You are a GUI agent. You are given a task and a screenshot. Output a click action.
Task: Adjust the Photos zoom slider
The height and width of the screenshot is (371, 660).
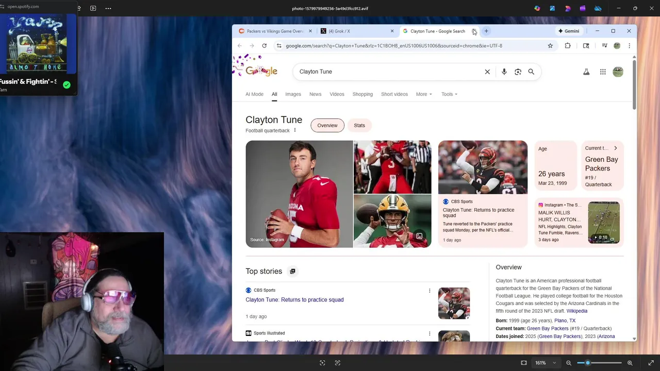(x=599, y=363)
